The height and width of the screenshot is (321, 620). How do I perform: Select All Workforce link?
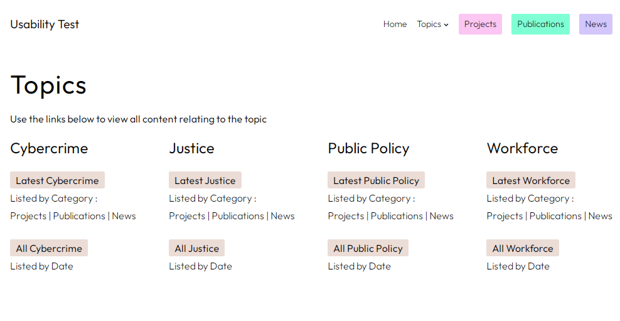(x=522, y=249)
